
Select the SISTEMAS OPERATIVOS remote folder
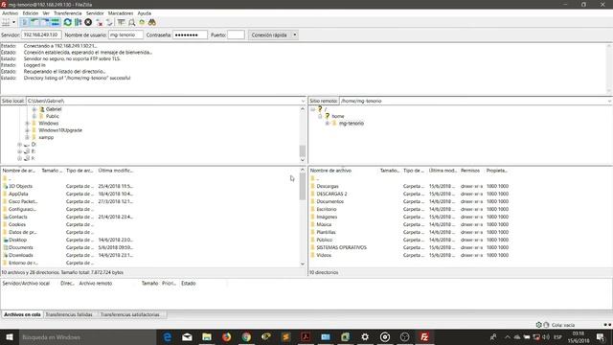coord(341,247)
